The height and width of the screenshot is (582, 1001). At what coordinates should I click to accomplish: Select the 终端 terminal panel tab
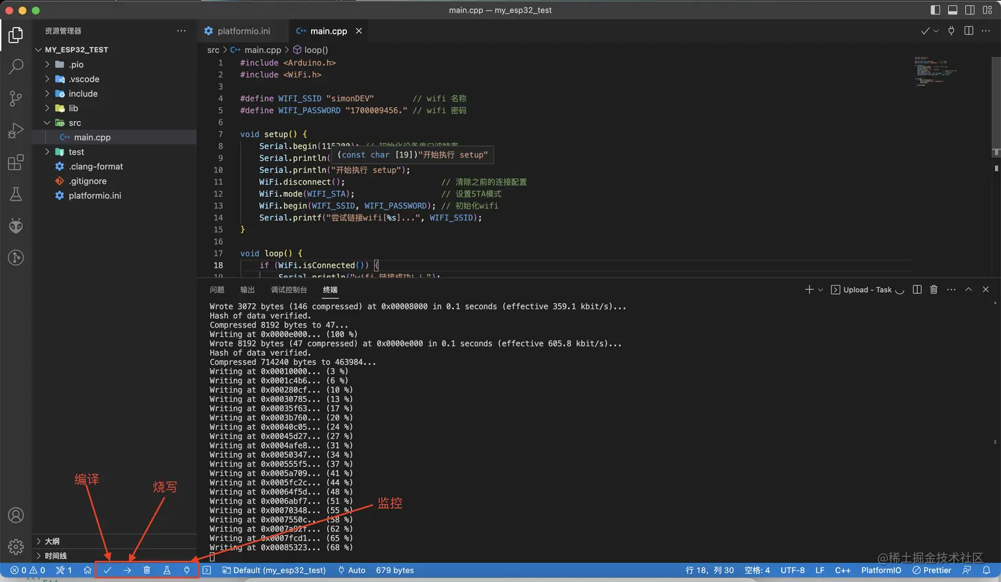click(330, 289)
